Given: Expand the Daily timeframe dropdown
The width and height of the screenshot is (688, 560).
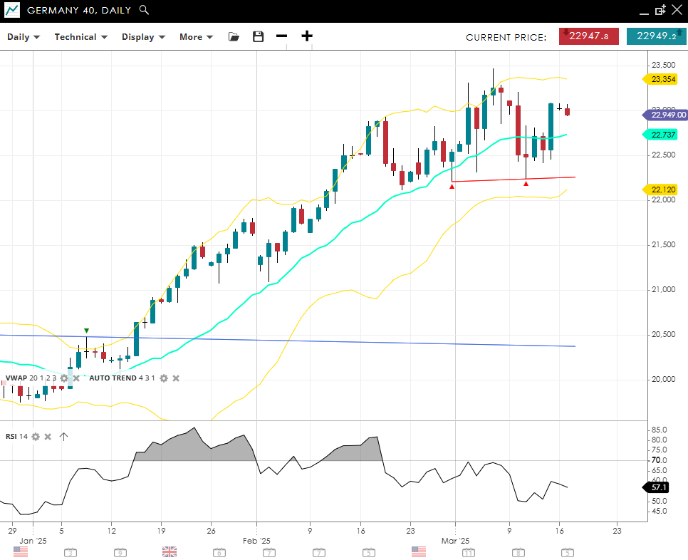Looking at the screenshot, I should [x=24, y=37].
